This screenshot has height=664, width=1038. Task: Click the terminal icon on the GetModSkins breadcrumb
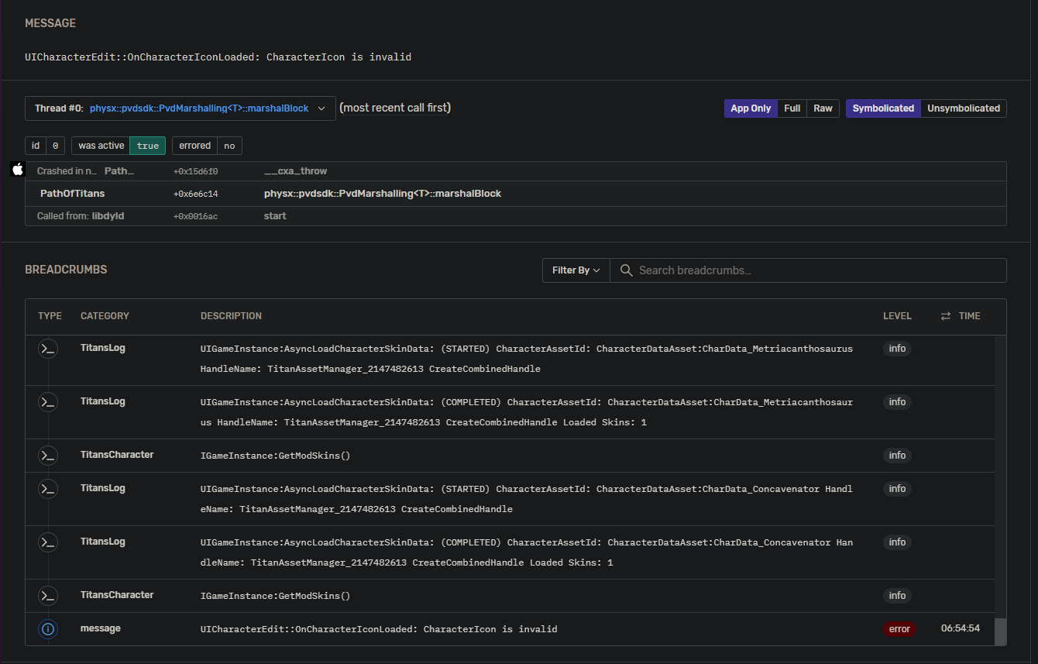(48, 456)
